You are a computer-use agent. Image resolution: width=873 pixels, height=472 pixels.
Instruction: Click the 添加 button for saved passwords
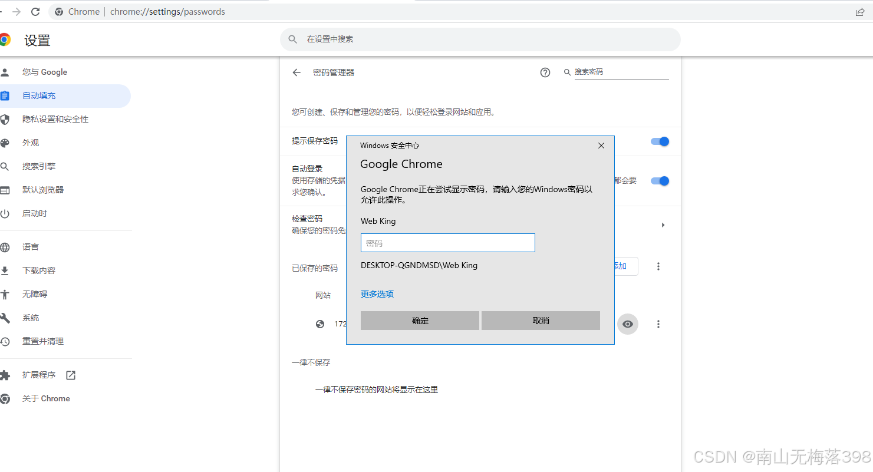click(626, 266)
